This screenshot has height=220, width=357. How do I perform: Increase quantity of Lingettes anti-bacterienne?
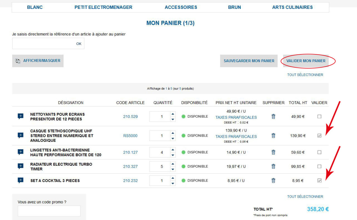(173, 150)
